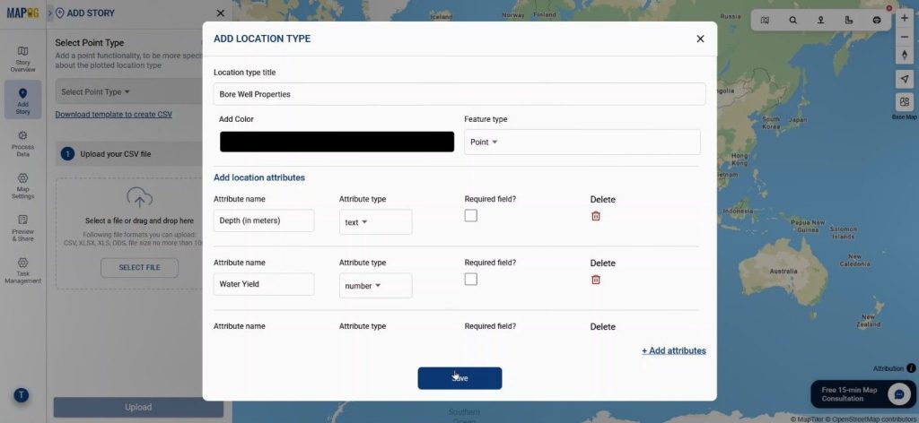Close the Add Location Type dialog
Viewport: 919px width, 423px height.
pyautogui.click(x=700, y=39)
